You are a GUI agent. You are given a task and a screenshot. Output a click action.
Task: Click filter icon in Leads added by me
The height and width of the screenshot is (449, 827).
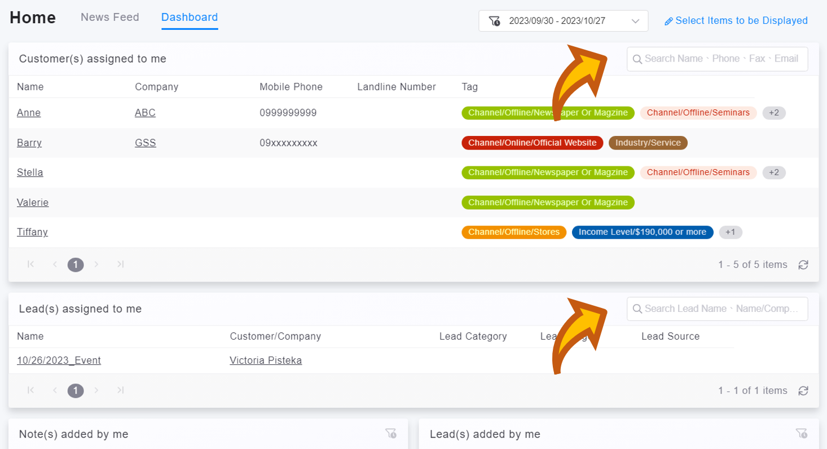(x=801, y=433)
